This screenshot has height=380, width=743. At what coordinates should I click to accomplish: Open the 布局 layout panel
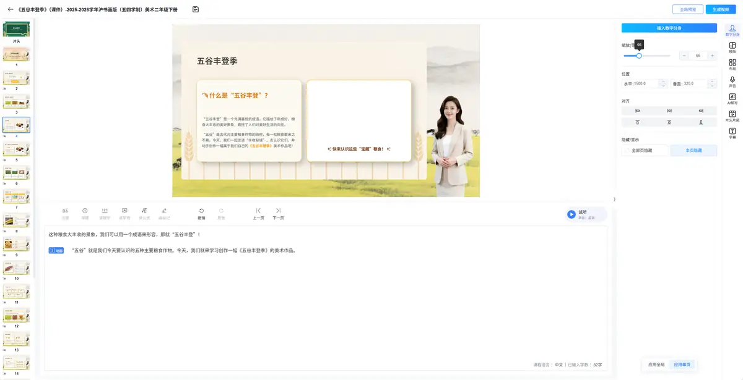732,65
